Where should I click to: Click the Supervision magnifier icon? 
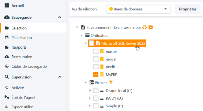(7, 77)
